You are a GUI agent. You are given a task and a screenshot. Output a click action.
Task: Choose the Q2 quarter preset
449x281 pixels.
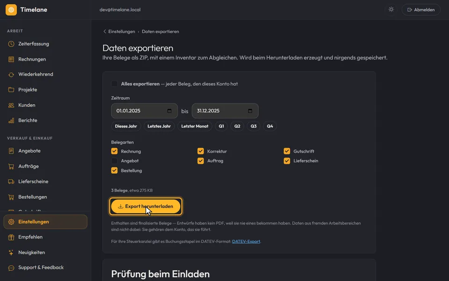237,126
